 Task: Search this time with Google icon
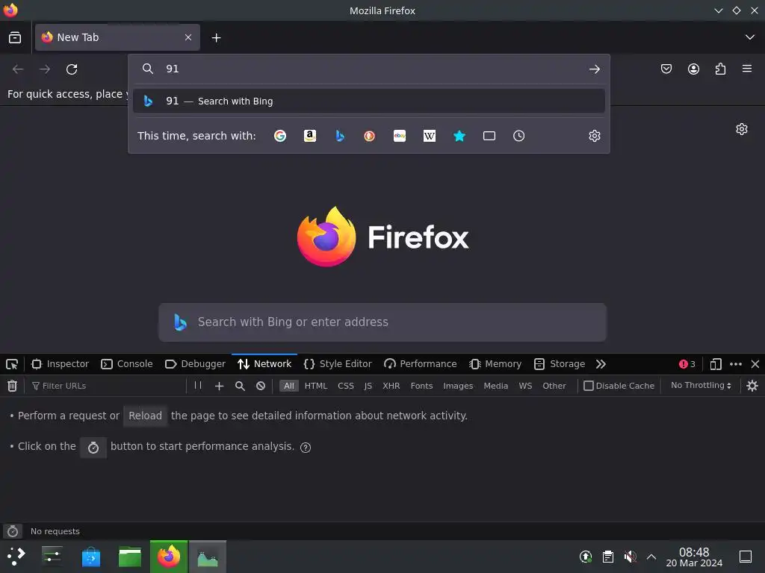[280, 136]
